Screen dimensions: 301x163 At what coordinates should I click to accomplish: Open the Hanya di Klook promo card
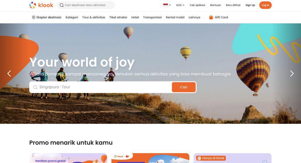[x=232, y=158]
